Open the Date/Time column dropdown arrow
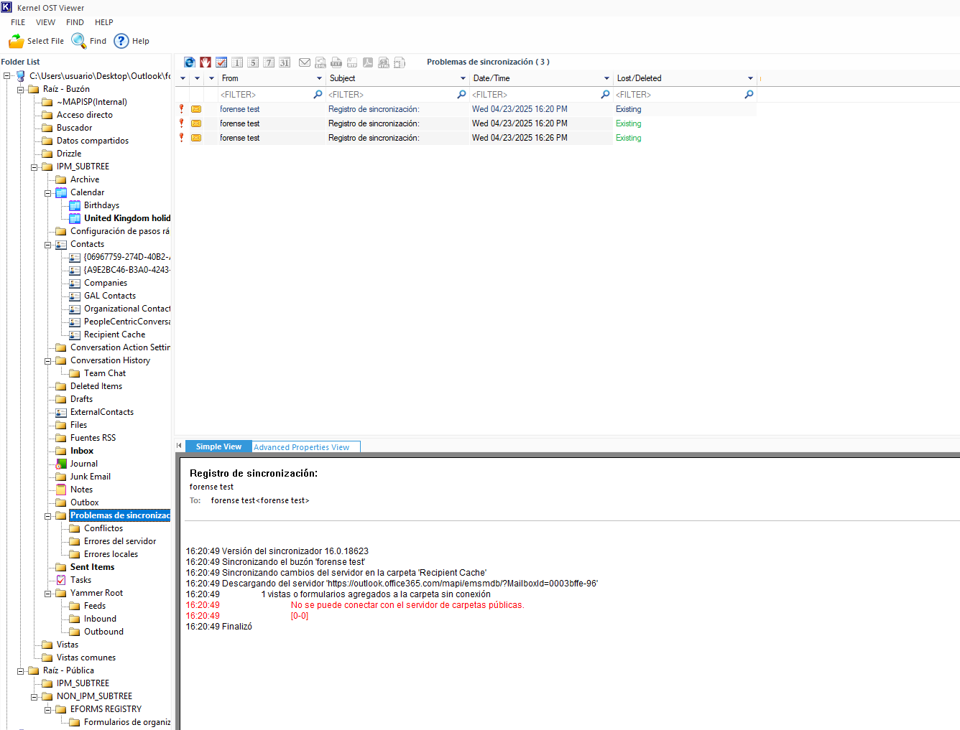The height and width of the screenshot is (730, 960). [x=606, y=78]
